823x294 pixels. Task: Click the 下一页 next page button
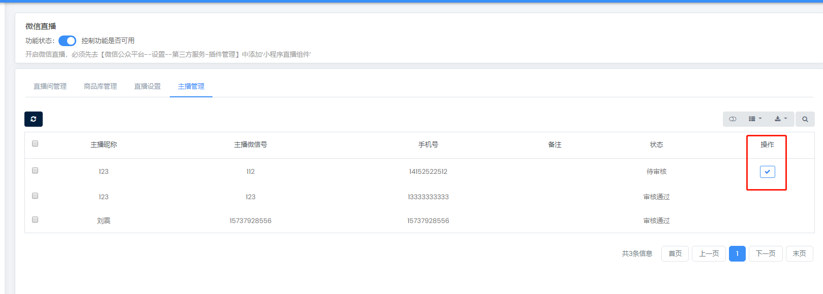pos(766,253)
